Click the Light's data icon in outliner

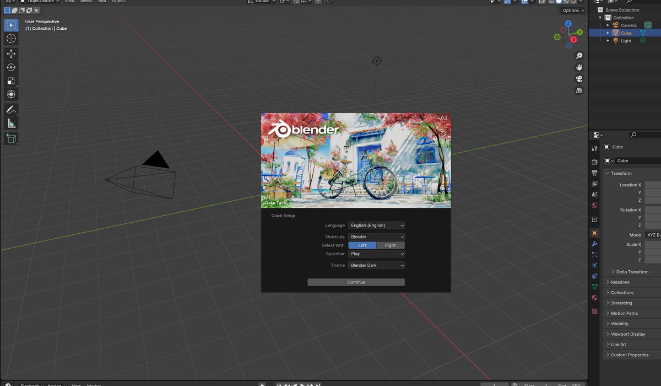(x=642, y=40)
